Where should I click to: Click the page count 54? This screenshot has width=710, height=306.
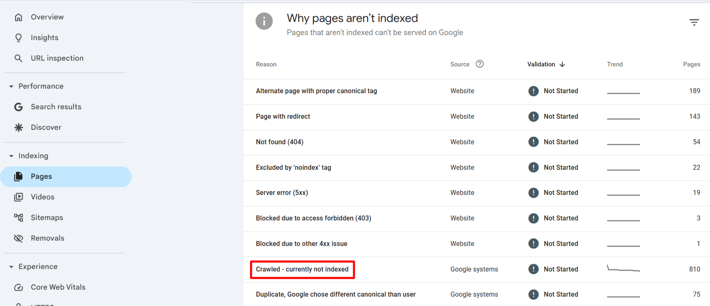tap(696, 142)
